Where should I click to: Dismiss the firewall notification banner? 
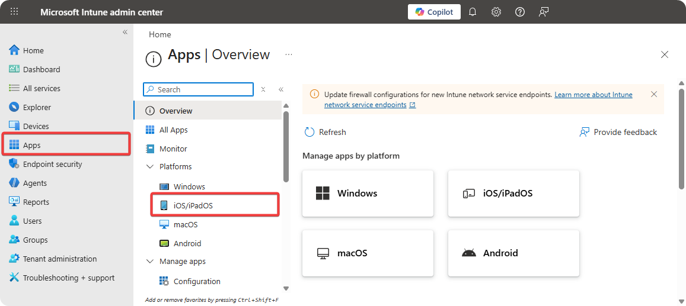pos(653,94)
